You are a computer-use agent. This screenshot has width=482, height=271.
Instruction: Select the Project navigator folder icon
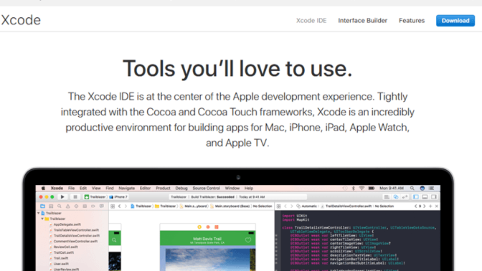(x=42, y=206)
